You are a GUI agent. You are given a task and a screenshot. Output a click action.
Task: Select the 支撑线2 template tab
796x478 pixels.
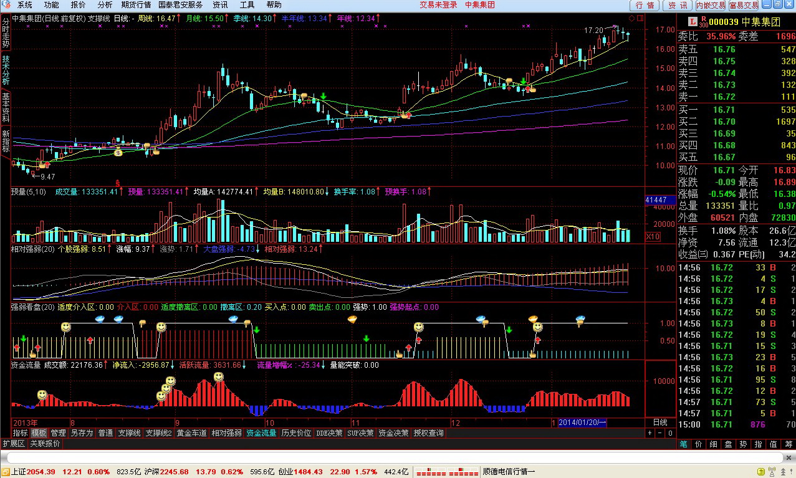(x=158, y=433)
